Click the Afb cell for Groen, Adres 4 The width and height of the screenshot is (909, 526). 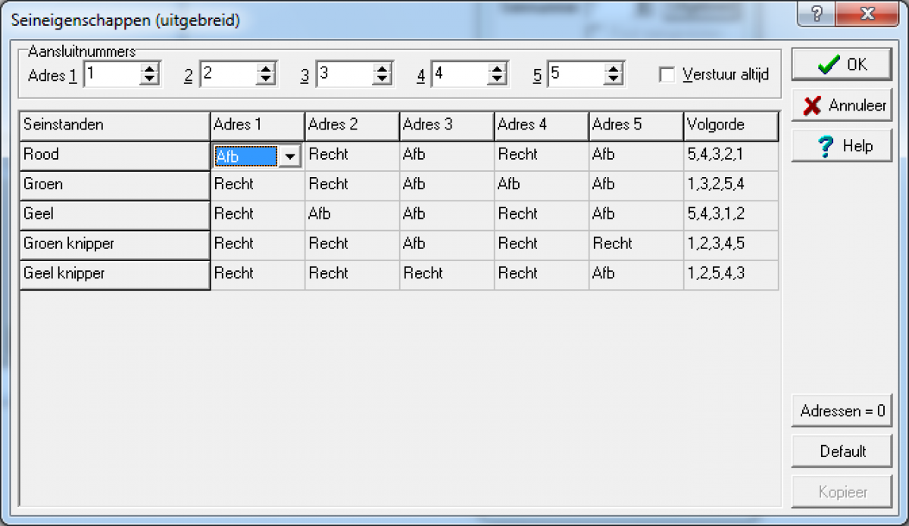542,185
